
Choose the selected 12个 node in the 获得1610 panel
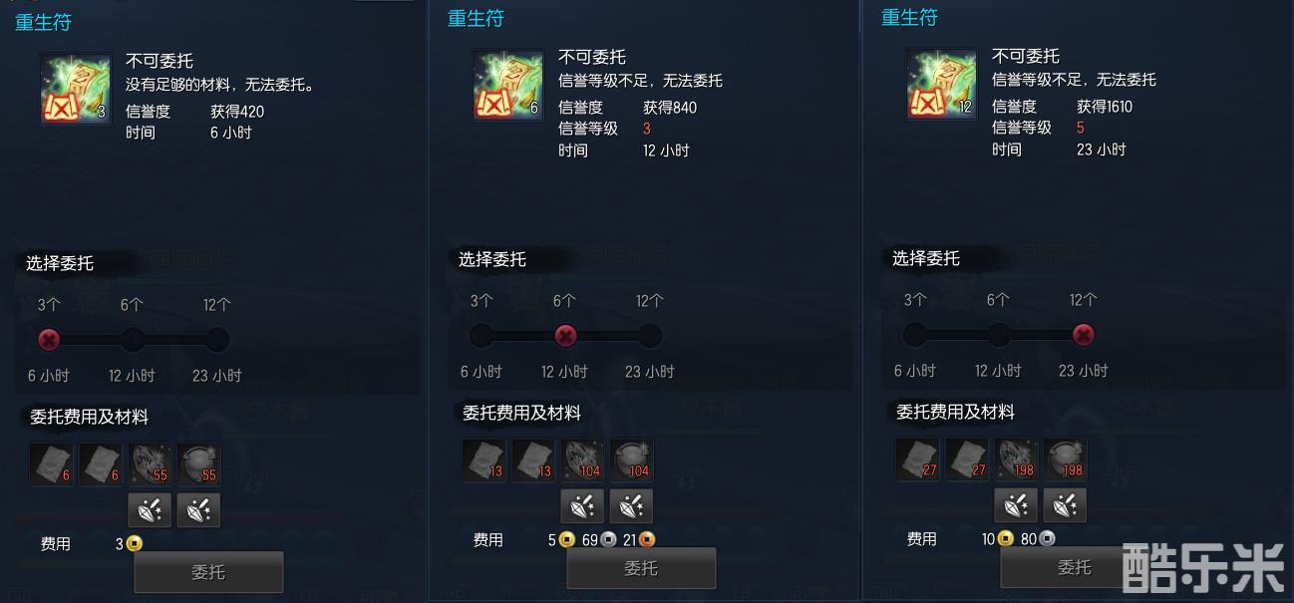[x=1083, y=334]
